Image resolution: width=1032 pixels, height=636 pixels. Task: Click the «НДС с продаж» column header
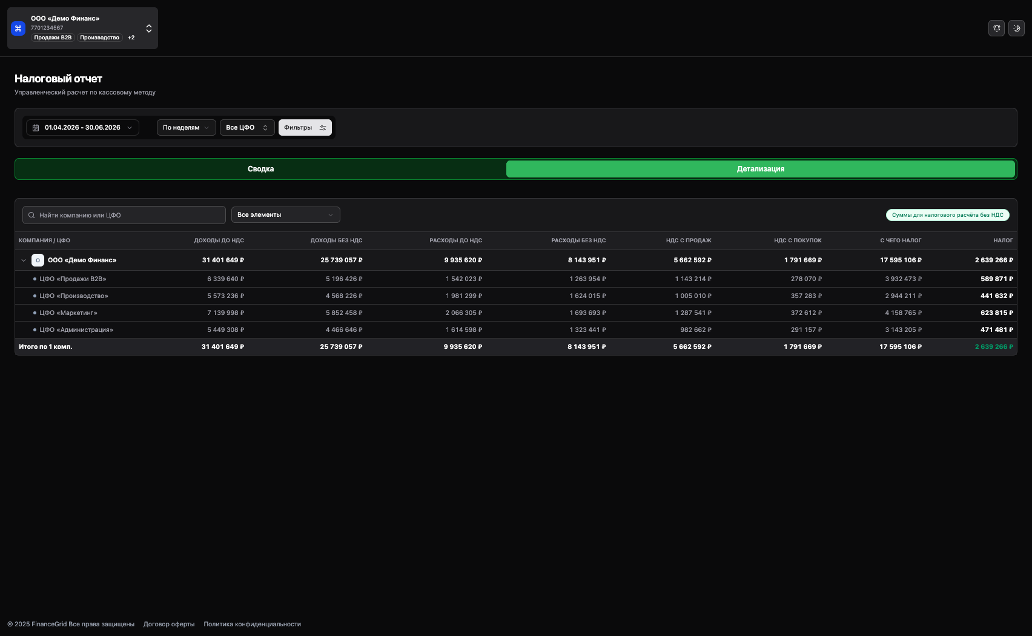click(689, 240)
